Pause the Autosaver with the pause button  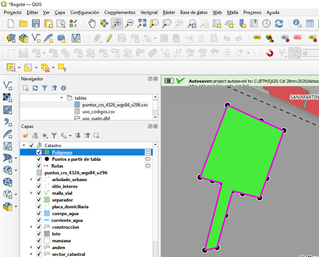coord(169,81)
